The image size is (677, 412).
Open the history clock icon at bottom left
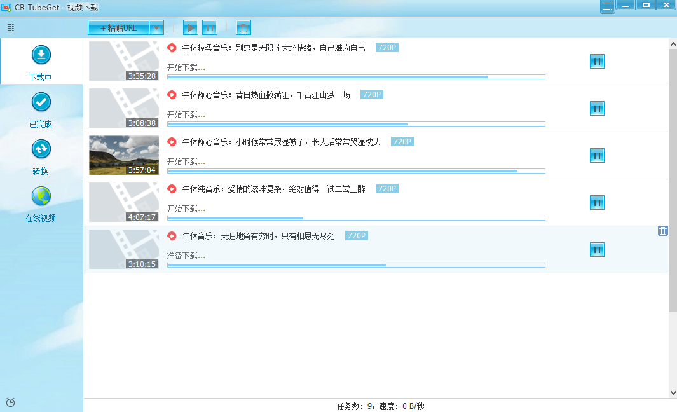click(x=11, y=402)
